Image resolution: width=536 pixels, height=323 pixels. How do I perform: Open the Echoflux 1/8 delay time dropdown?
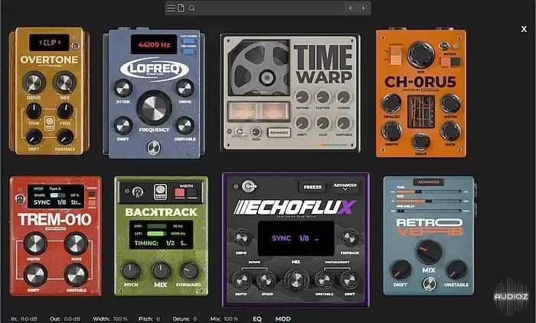[x=304, y=238]
